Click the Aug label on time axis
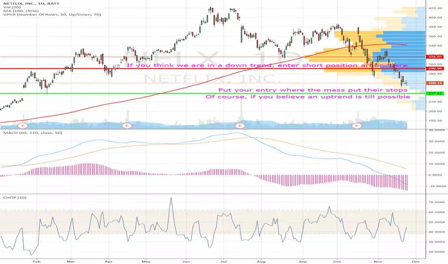 coord(261,262)
